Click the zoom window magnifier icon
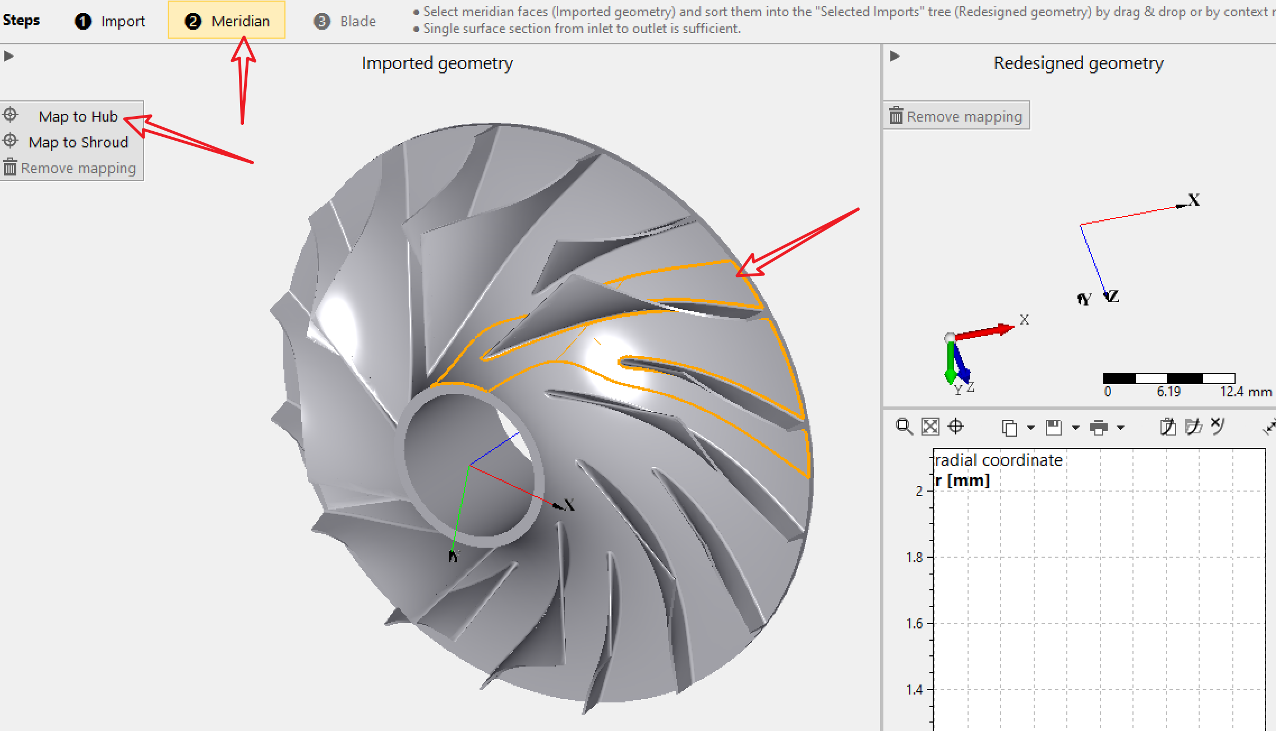Viewport: 1276px width, 731px height. 904,427
